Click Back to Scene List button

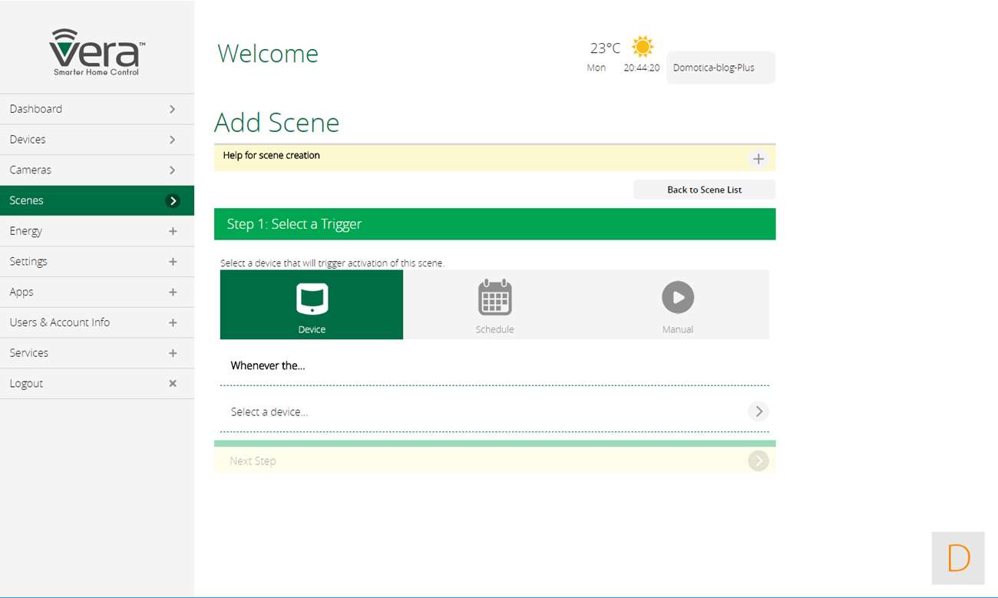(704, 190)
